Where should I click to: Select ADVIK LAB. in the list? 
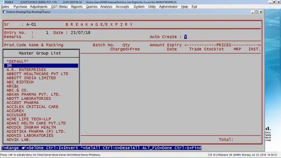pos(41,140)
